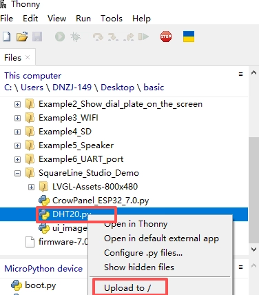The width and height of the screenshot is (259, 295).
Task: Click the Step over icon
Action: (x=98, y=37)
